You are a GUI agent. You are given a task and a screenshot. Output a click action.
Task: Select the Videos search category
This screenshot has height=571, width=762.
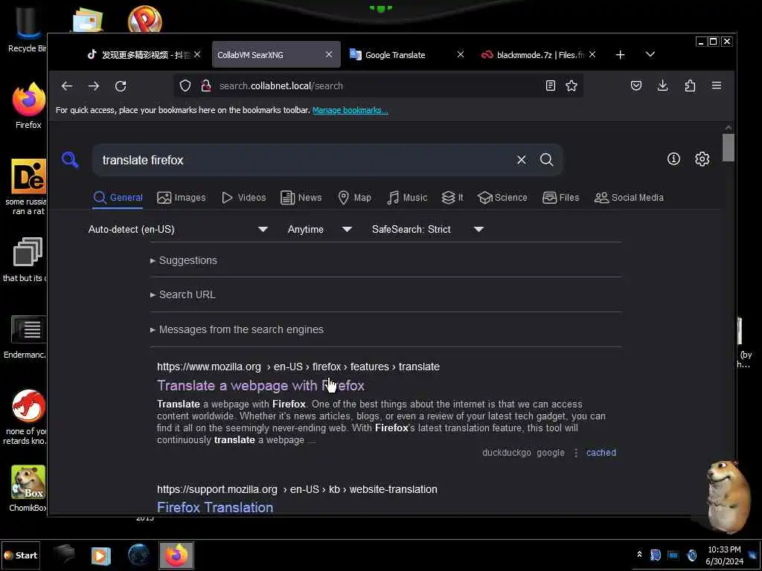point(243,198)
